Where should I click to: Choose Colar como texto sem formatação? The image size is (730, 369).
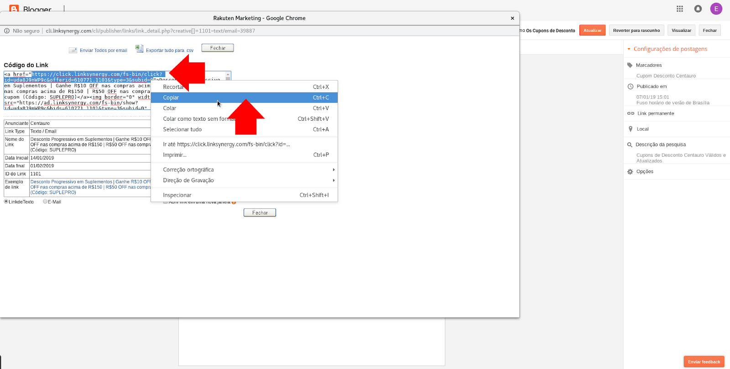pyautogui.click(x=245, y=119)
